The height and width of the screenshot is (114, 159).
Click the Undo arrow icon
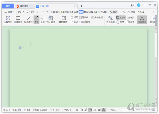37,12
